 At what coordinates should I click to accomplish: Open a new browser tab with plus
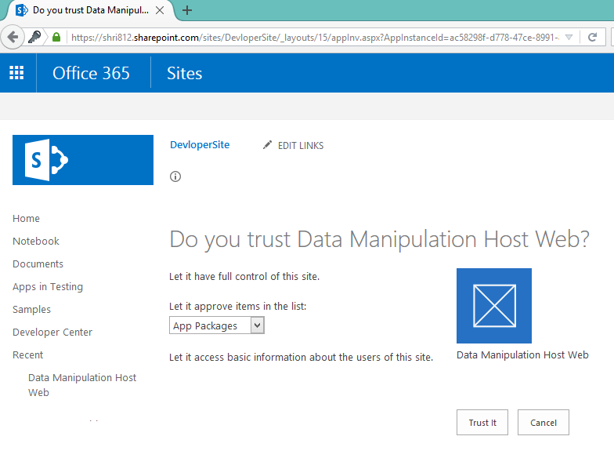coord(187,10)
